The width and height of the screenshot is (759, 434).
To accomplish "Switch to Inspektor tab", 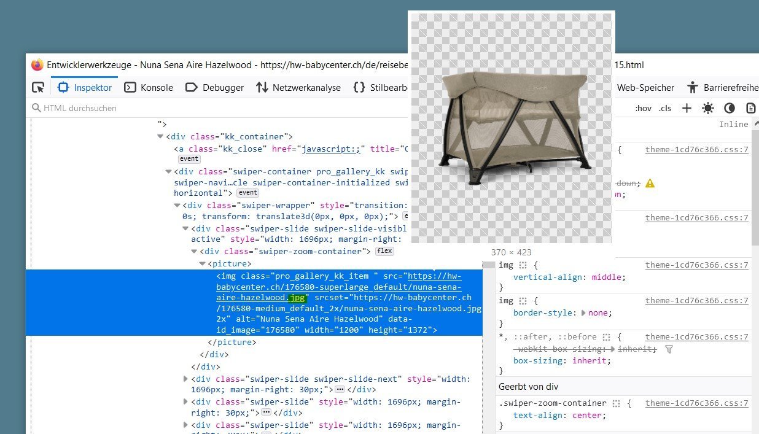I will click(85, 87).
